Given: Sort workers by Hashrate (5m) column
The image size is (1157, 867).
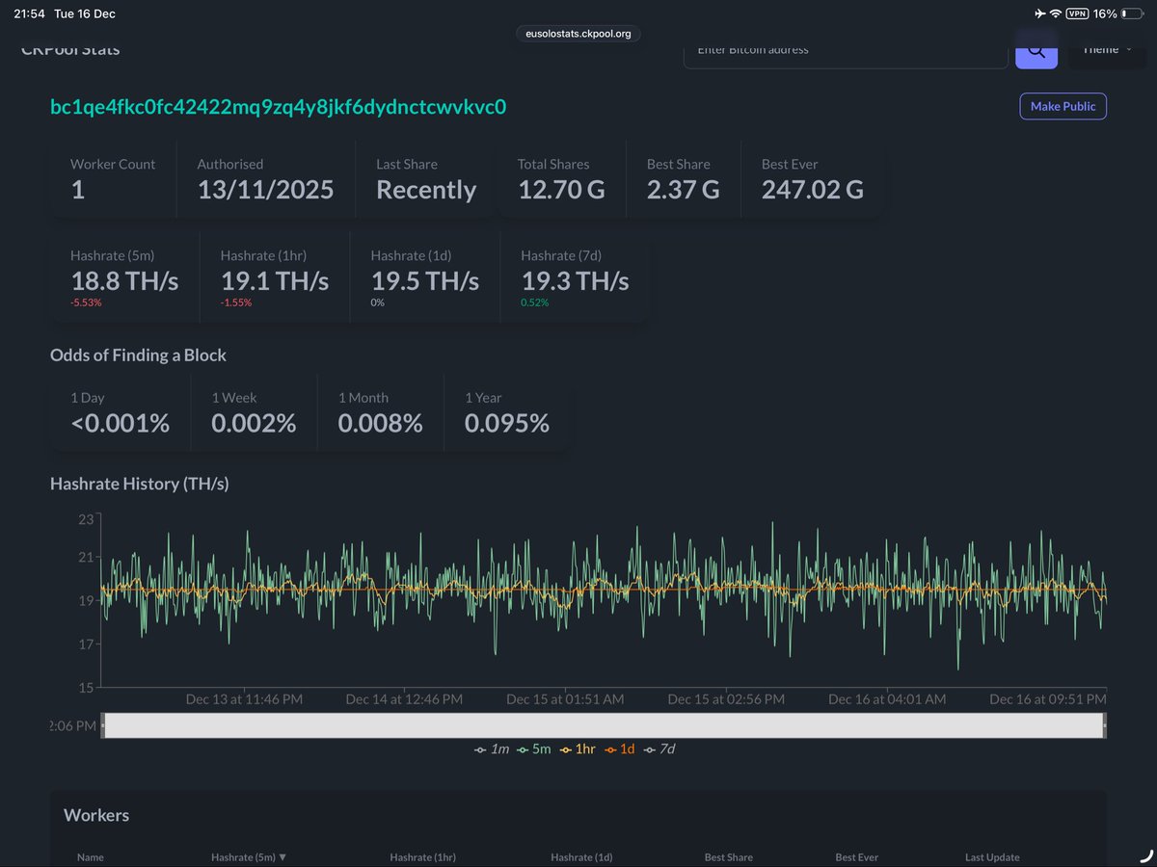Looking at the screenshot, I should pos(249,857).
